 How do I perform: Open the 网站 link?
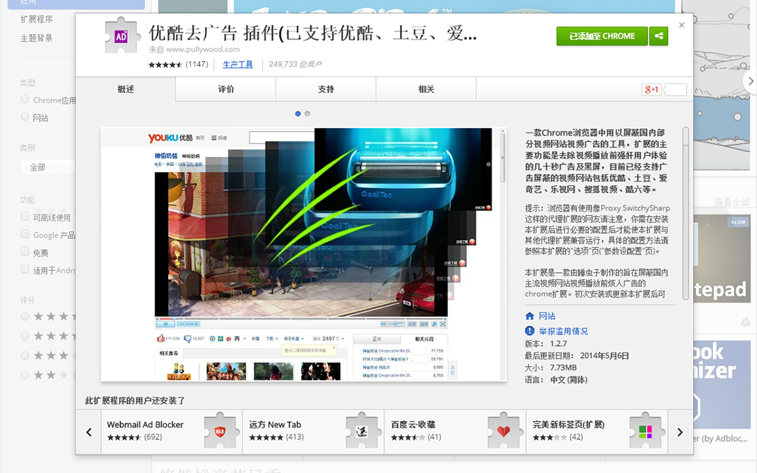tap(547, 316)
